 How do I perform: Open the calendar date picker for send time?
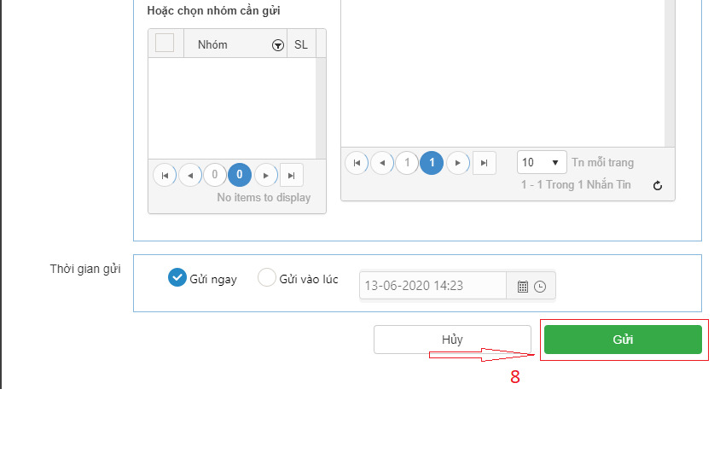click(523, 287)
